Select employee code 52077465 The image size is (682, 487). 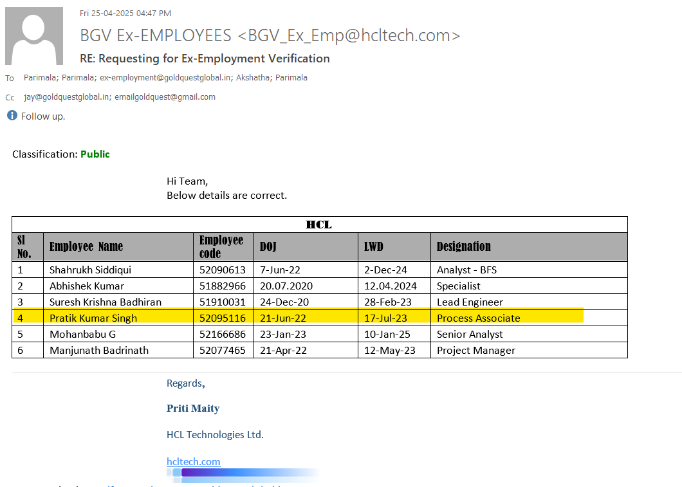pyautogui.click(x=222, y=351)
